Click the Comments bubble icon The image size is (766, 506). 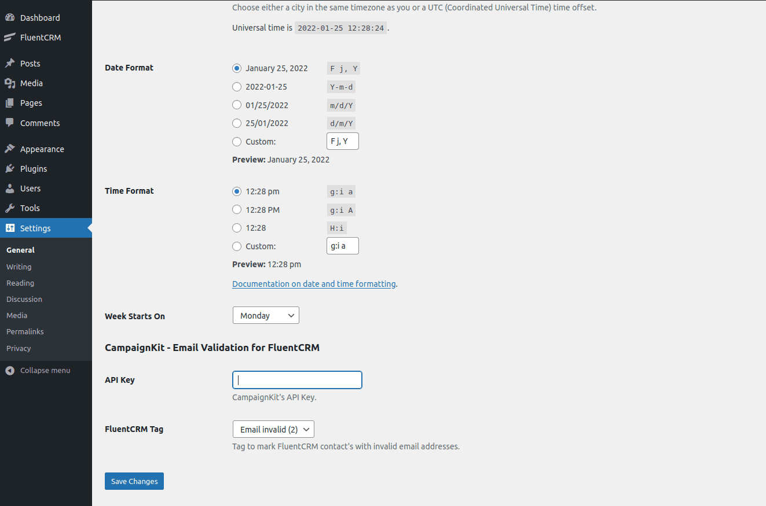[10, 123]
